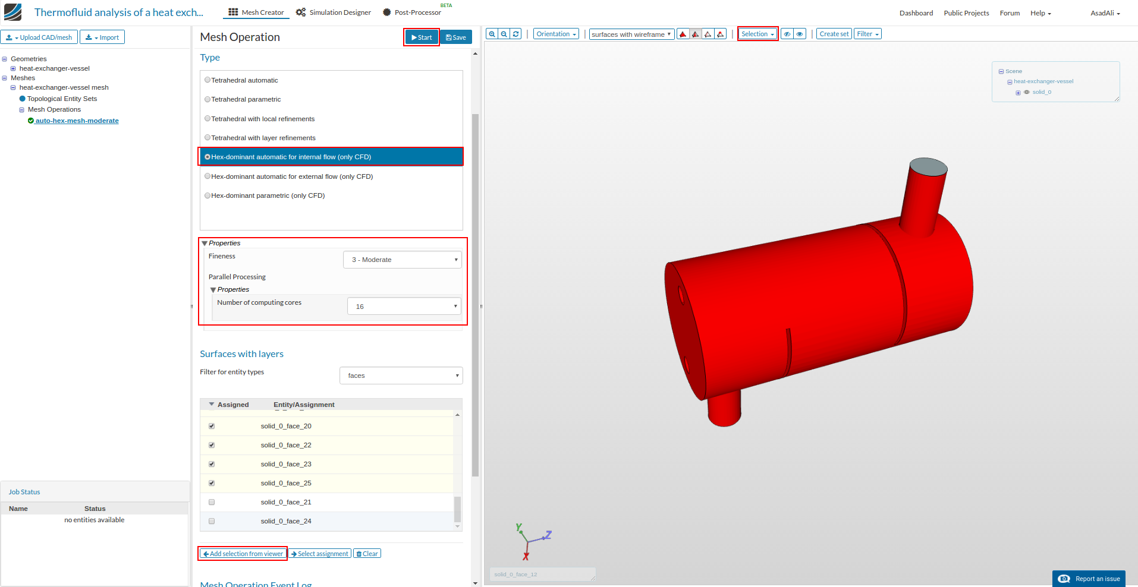Uncheck solid_0_face_23 assignment

(212, 464)
